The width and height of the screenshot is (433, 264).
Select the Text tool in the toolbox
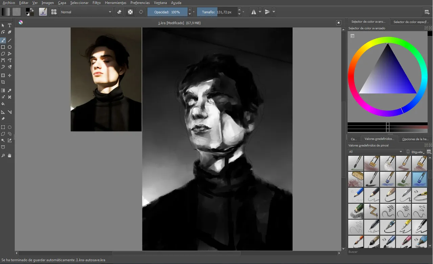click(9, 25)
